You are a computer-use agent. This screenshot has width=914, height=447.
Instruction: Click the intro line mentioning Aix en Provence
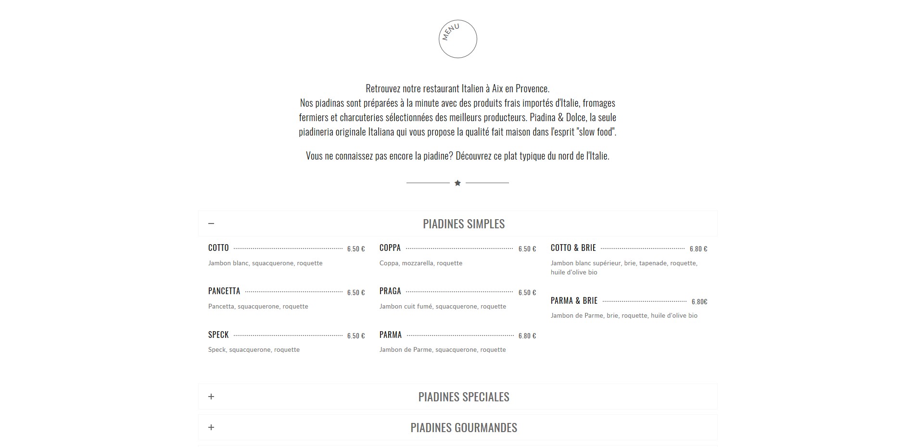pyautogui.click(x=457, y=88)
